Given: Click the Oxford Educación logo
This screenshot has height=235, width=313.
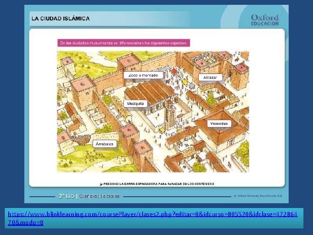Looking at the screenshot, I should coord(265,20).
